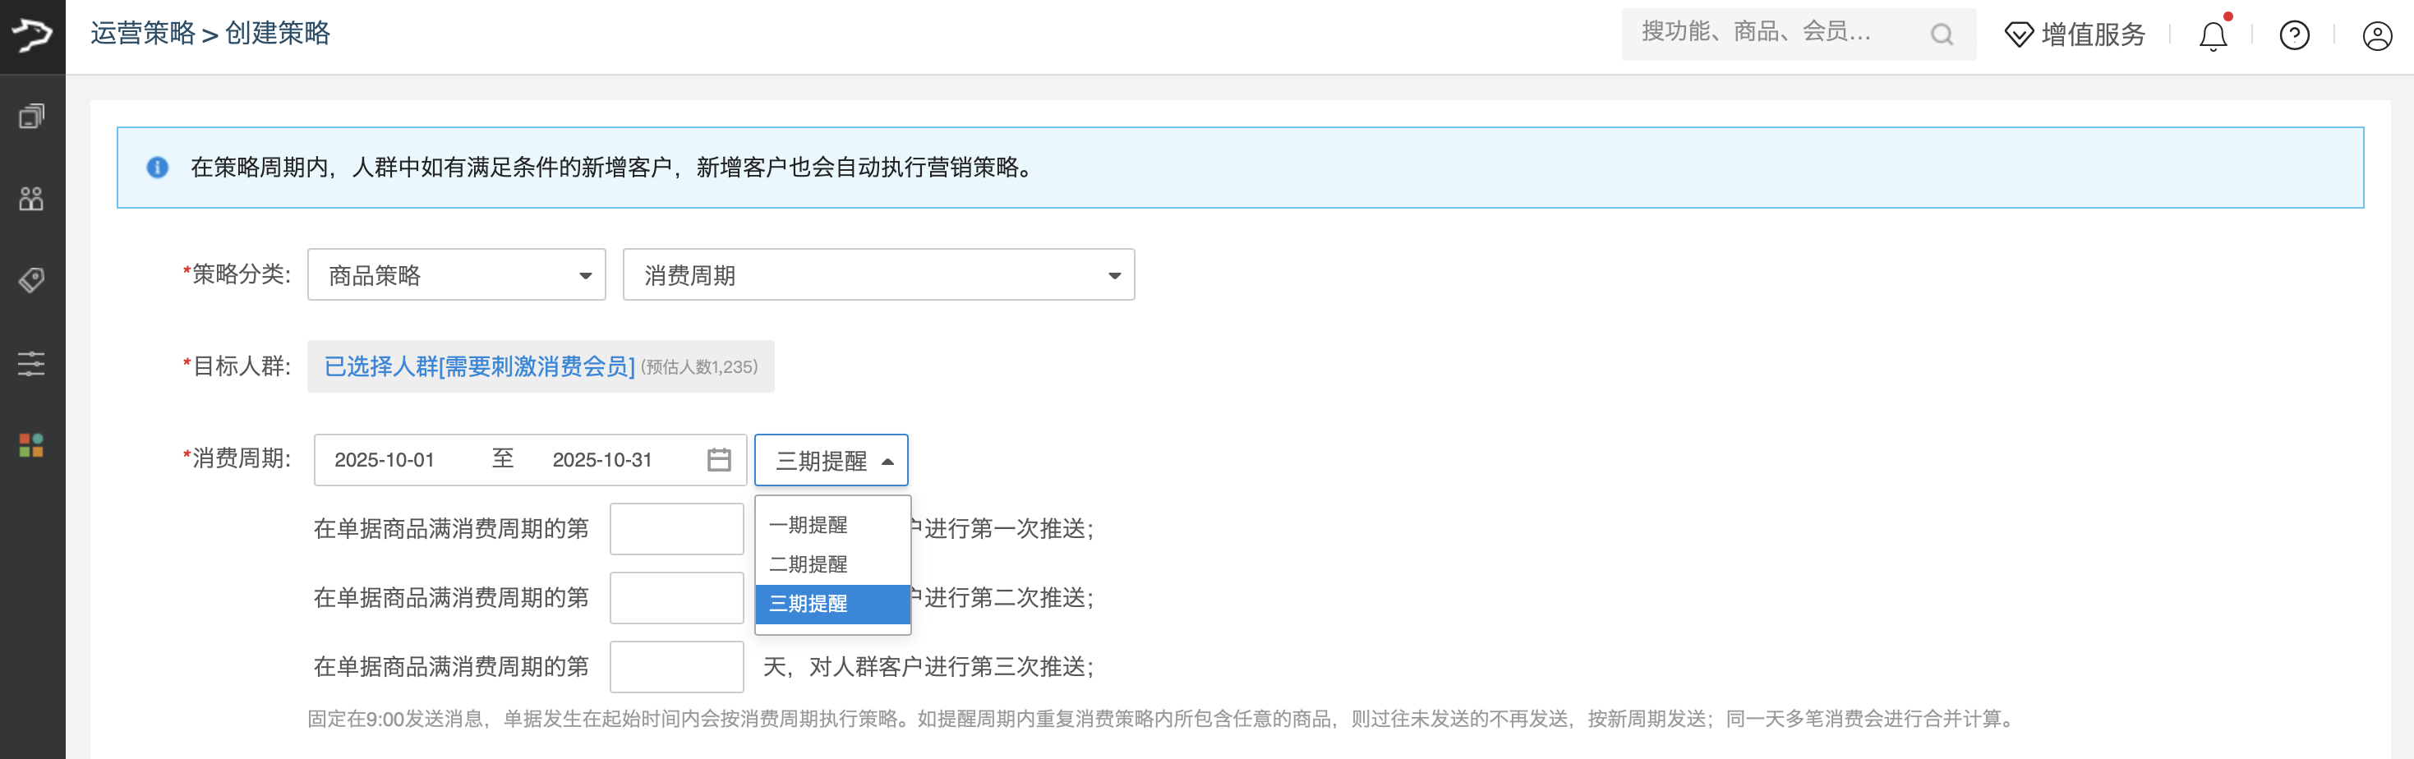This screenshot has width=2414, height=759.
Task: Go to 运营策略 breadcrumb
Action: 142,34
